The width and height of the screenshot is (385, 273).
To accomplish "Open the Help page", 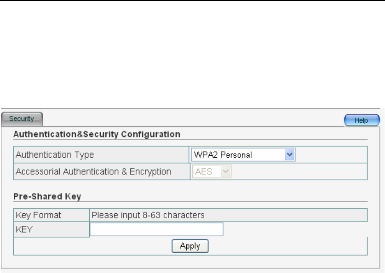I will tap(362, 120).
